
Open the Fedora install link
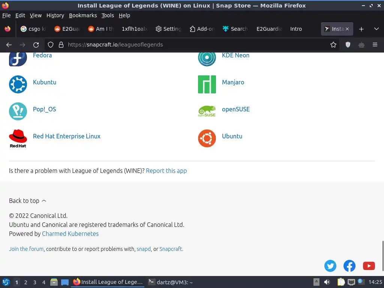(x=42, y=55)
